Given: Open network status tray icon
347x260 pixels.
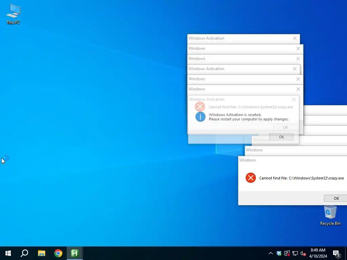Looking at the screenshot, I should [295, 253].
